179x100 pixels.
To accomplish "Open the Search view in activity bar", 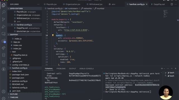I will point(4,12).
